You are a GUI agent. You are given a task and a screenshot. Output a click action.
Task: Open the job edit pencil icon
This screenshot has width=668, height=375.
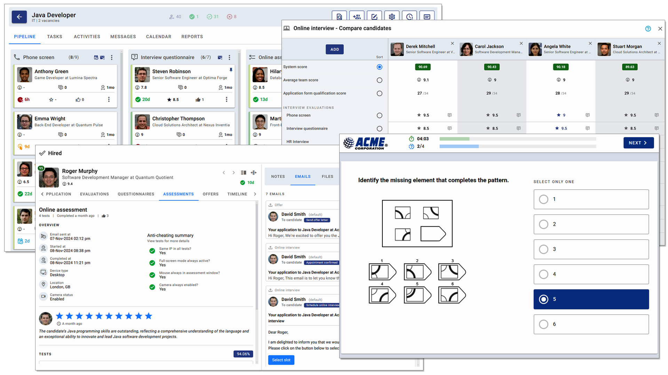click(374, 17)
